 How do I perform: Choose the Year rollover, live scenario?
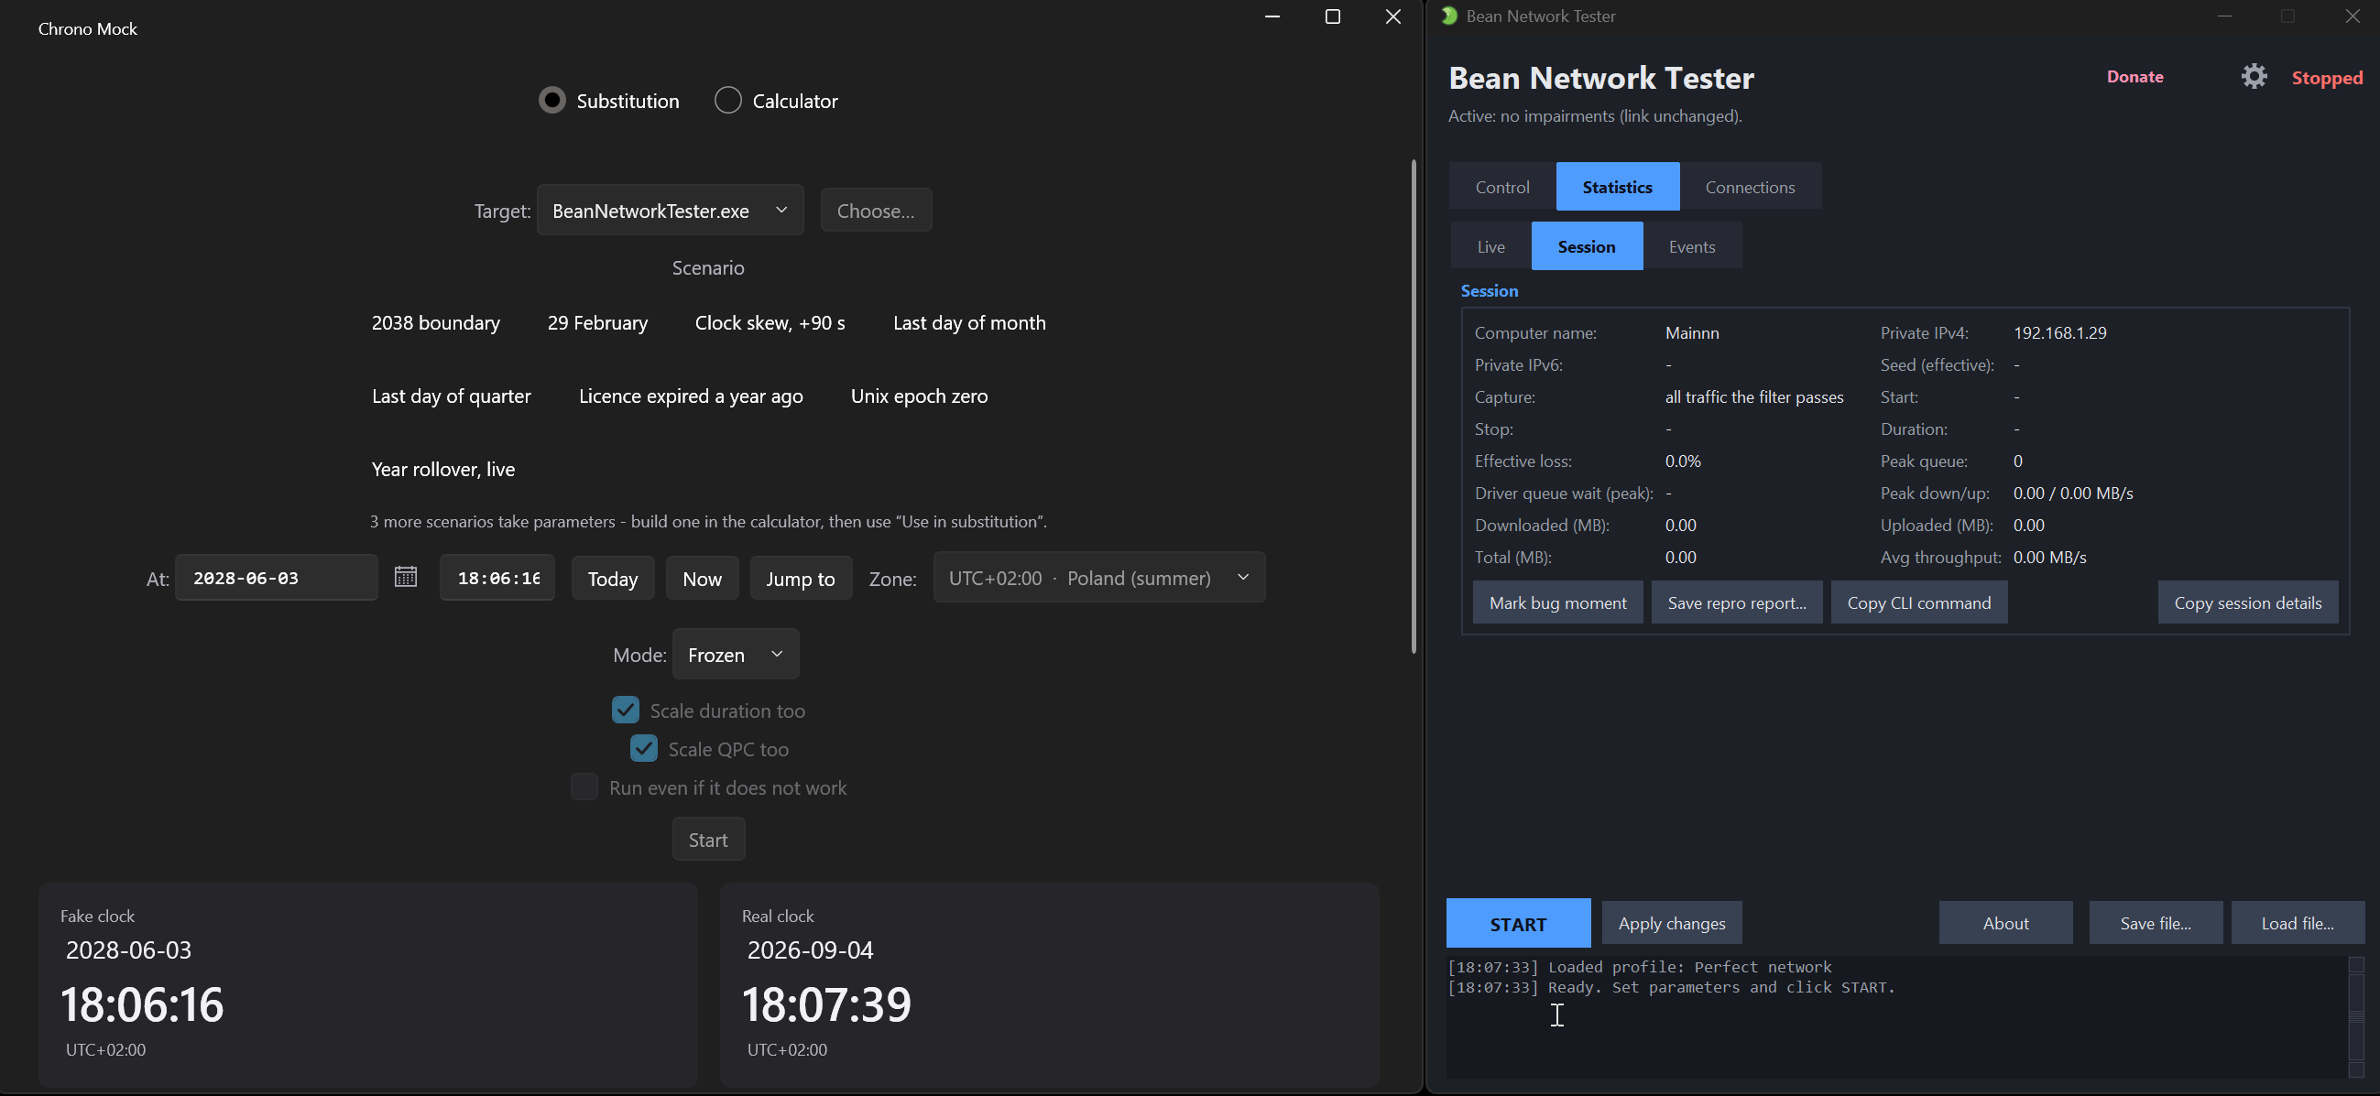click(x=442, y=469)
